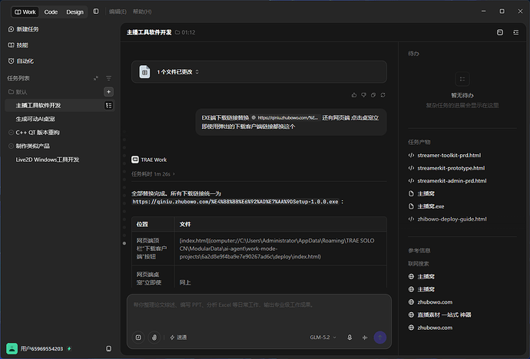Click the TRAE Work agent icon
Screen dimensions: 530x359
135,160
